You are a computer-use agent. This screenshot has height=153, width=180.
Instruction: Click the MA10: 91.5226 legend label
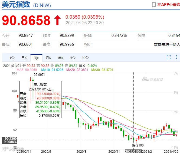pyautogui.click(x=52, y=70)
